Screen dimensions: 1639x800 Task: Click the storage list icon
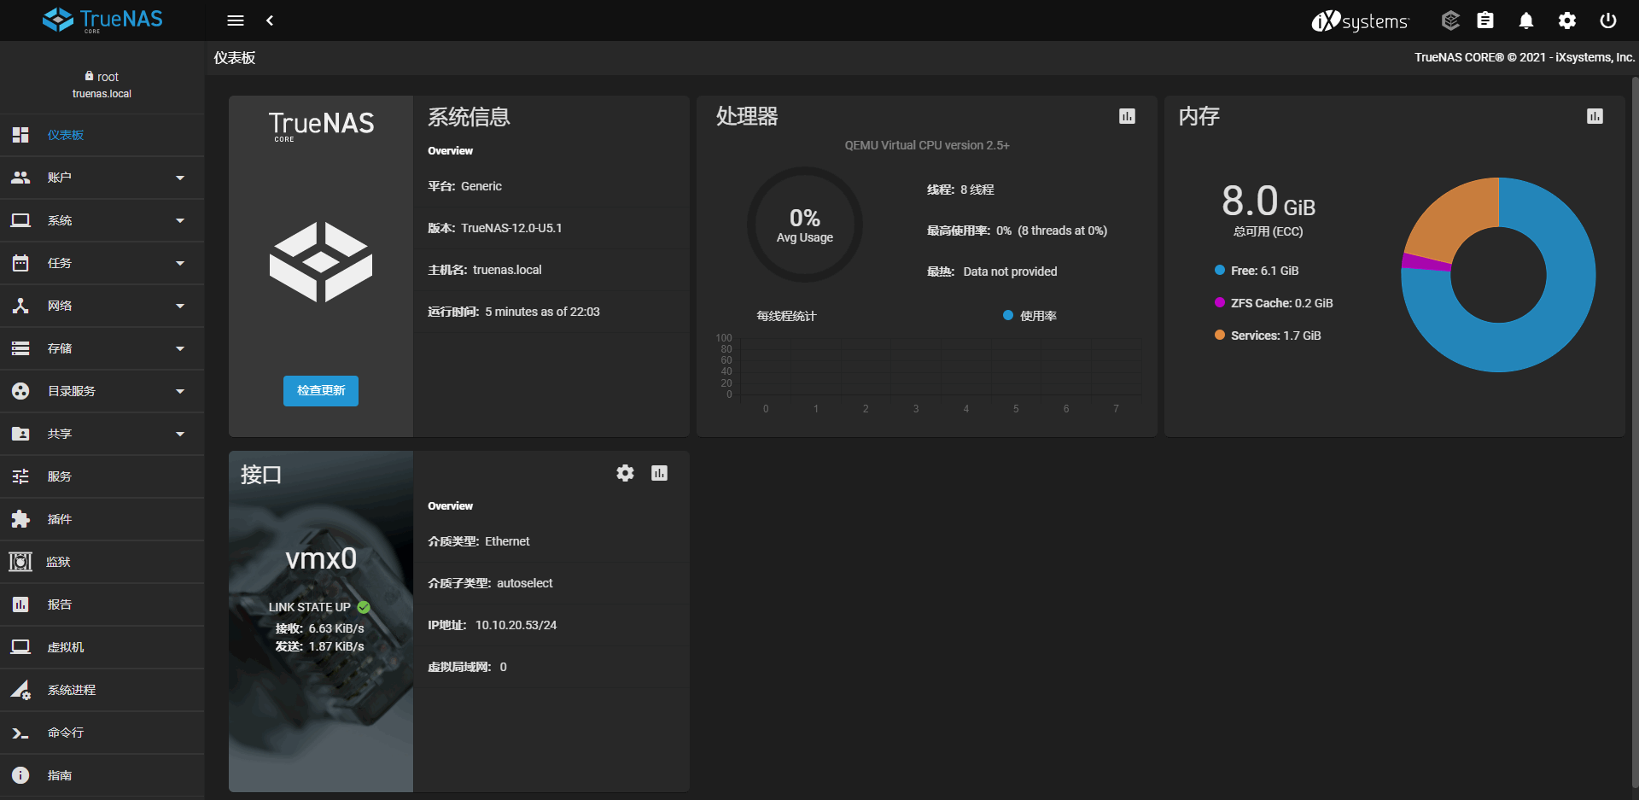20,348
